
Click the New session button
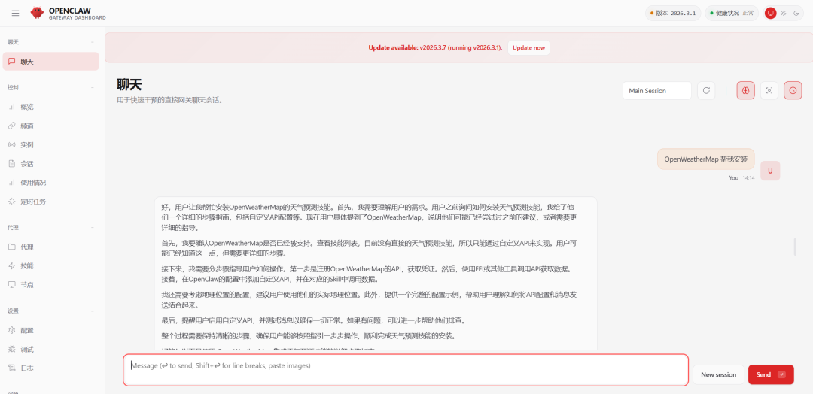tap(719, 375)
